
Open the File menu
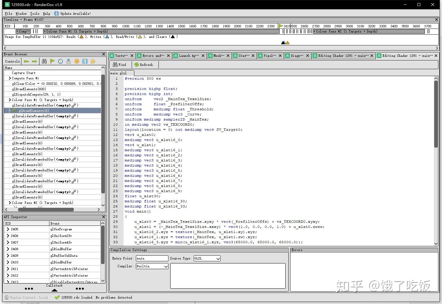pyautogui.click(x=9, y=14)
